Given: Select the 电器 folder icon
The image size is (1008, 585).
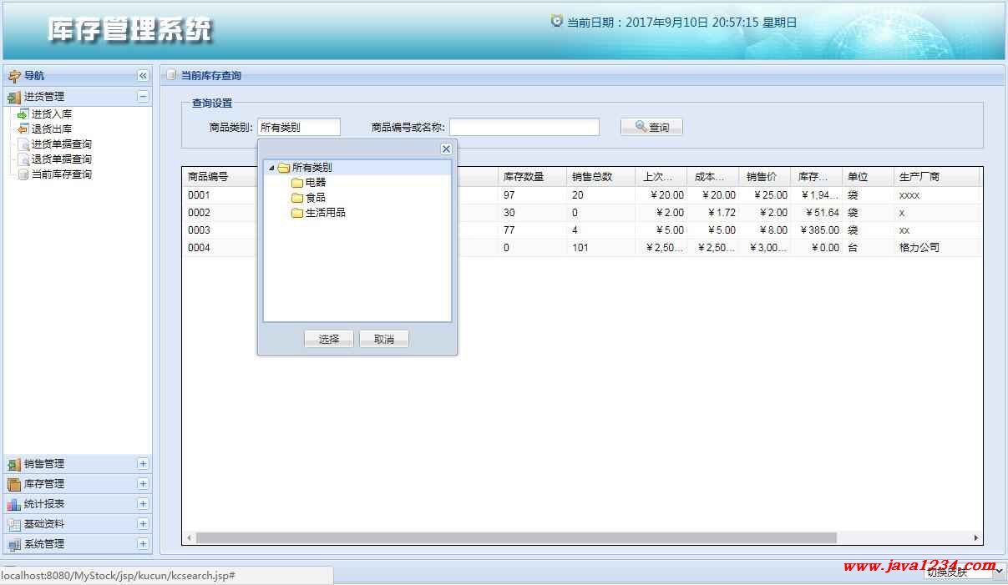Looking at the screenshot, I should 296,183.
